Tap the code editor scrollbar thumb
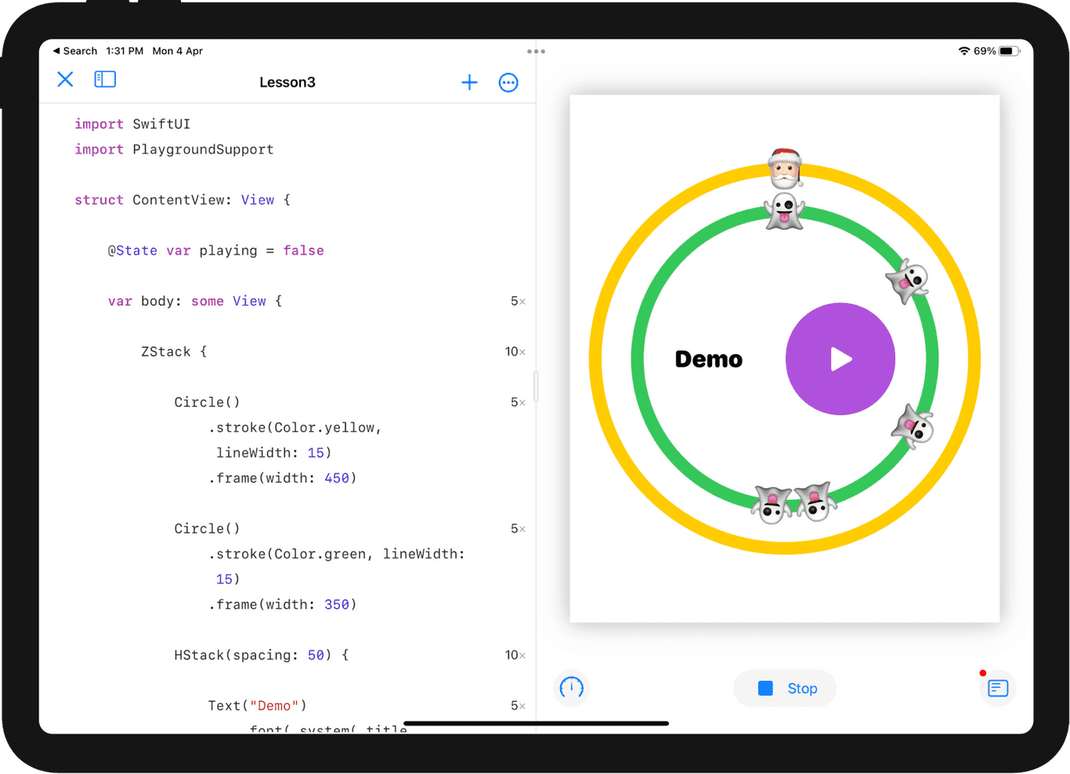The image size is (1070, 774). pos(536,386)
